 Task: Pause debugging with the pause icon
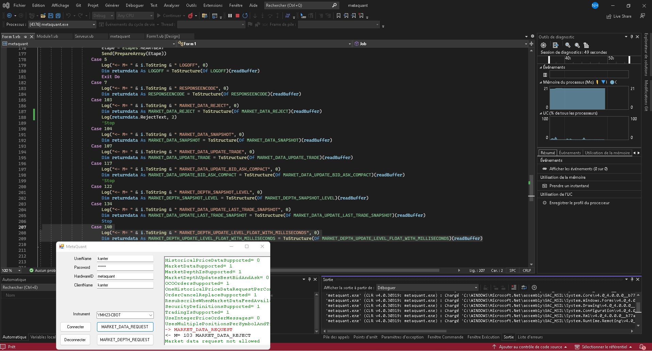coord(230,16)
